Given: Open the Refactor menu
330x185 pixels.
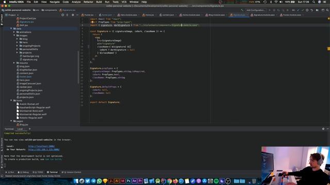Looking at the screenshot, I should click(x=88, y=2).
